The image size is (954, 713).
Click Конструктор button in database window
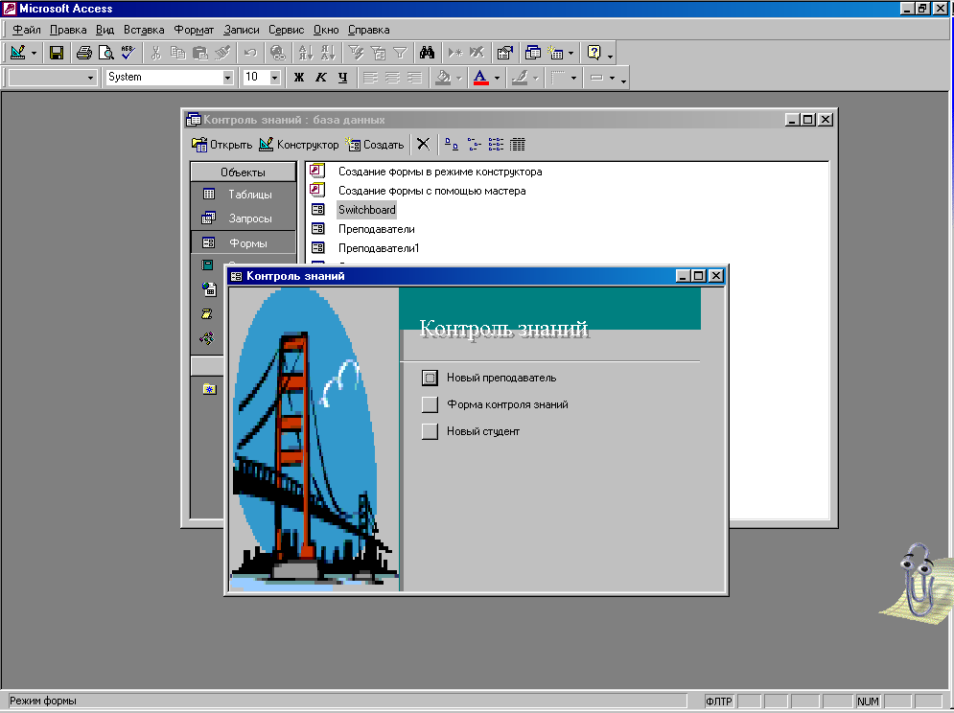coord(299,144)
